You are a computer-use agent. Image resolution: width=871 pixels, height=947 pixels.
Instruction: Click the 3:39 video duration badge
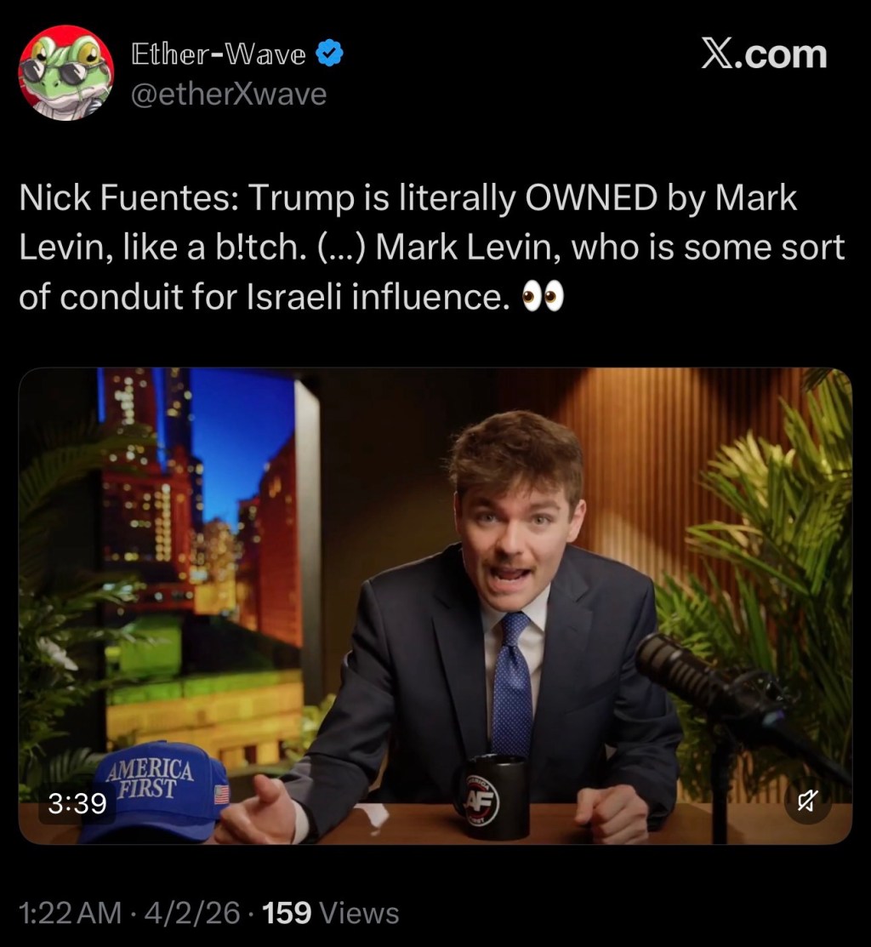(77, 802)
